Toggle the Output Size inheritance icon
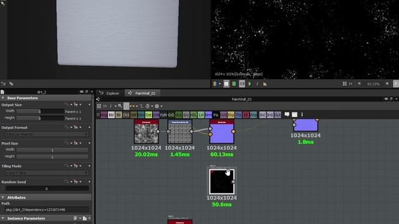The width and height of the screenshot is (399, 224). click(76, 105)
